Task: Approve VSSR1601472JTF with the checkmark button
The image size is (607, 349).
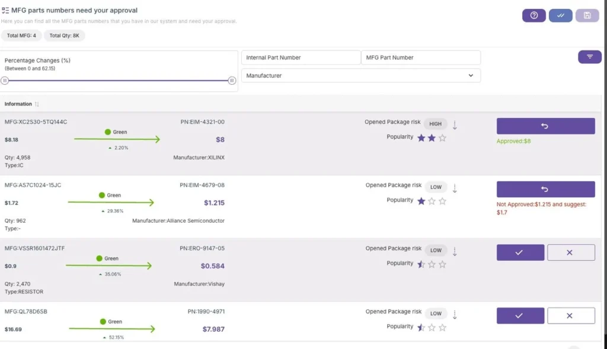Action: click(x=520, y=252)
